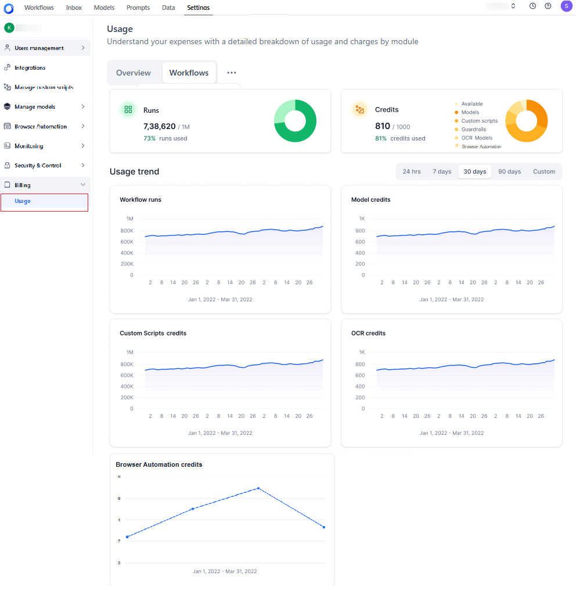The width and height of the screenshot is (576, 590).
Task: Switch the trend to 90 days
Action: tap(509, 171)
